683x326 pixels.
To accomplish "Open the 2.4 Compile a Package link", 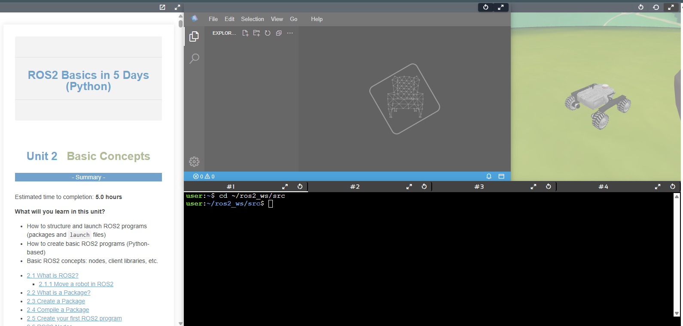I will click(58, 310).
